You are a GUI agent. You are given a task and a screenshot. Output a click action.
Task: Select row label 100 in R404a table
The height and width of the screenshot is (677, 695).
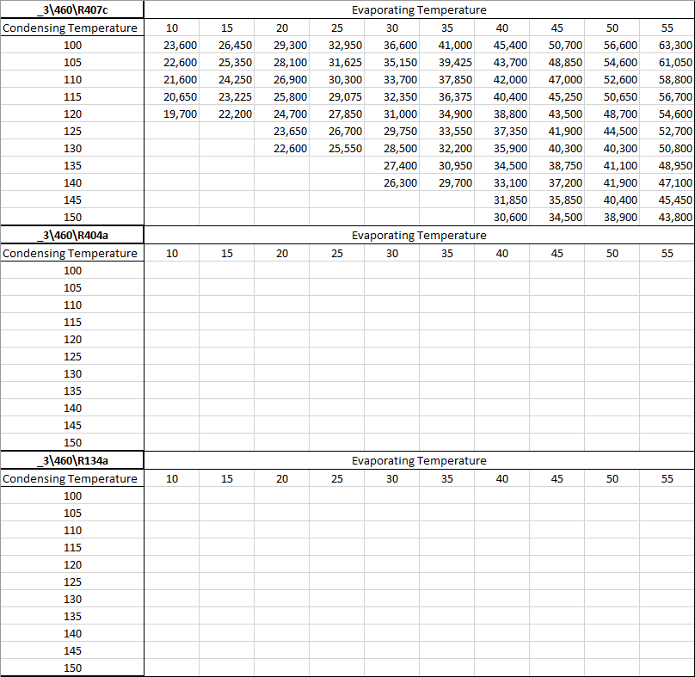tap(72, 270)
